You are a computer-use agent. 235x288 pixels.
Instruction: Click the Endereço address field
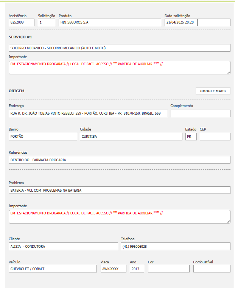(x=88, y=113)
